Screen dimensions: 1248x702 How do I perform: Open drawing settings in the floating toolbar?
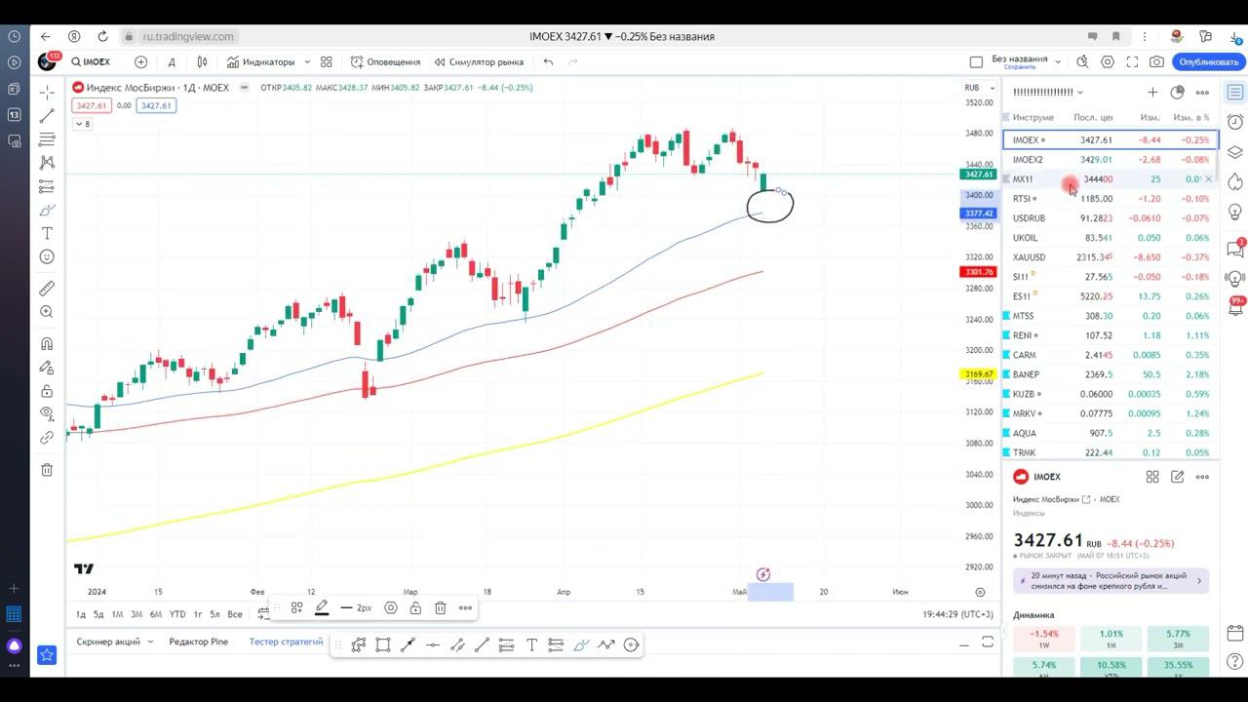(391, 607)
